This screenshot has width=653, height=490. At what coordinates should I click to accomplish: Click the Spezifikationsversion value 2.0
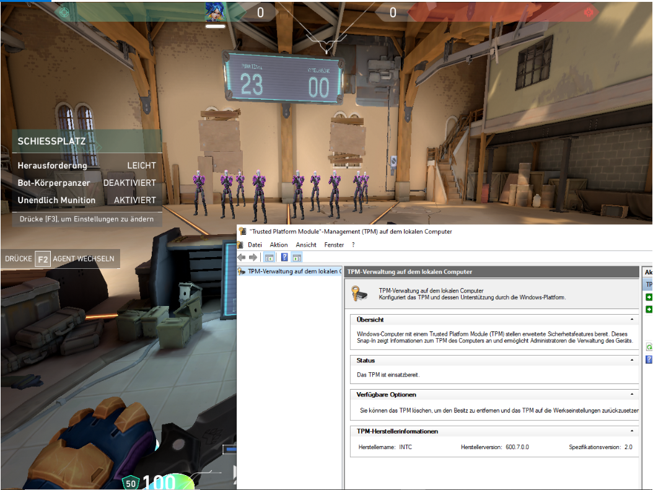click(628, 447)
